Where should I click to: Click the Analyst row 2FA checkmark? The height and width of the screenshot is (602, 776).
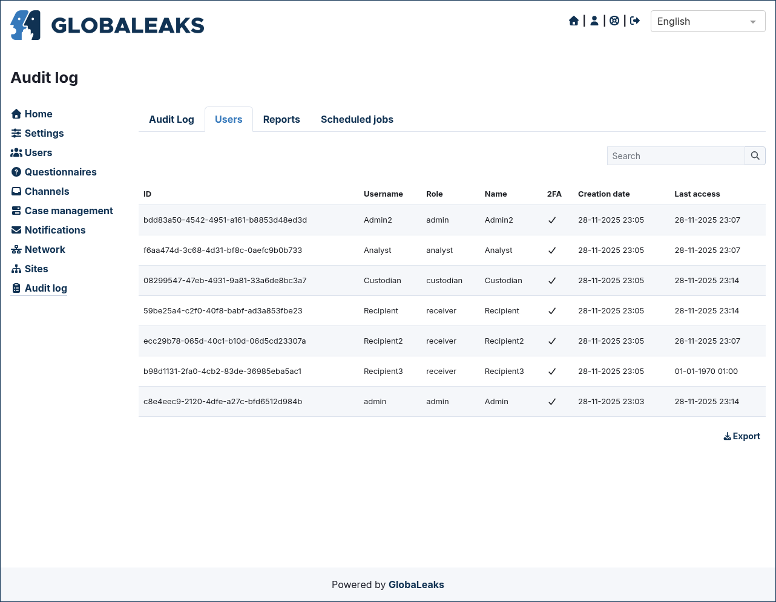click(x=552, y=250)
